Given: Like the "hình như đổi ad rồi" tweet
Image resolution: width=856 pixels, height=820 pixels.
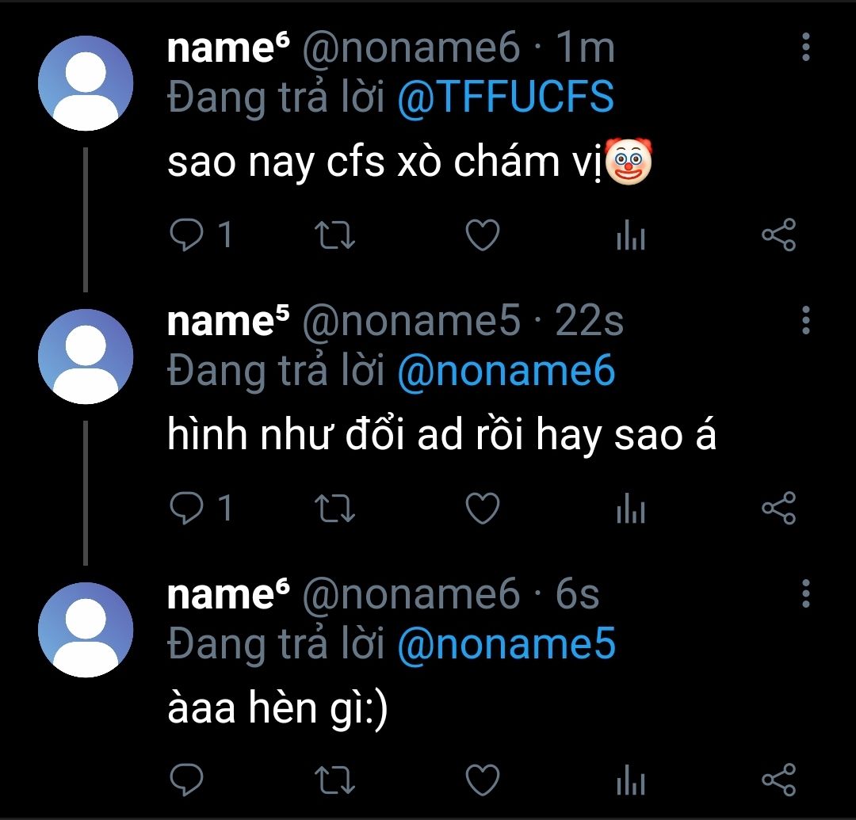Looking at the screenshot, I should tap(482, 508).
